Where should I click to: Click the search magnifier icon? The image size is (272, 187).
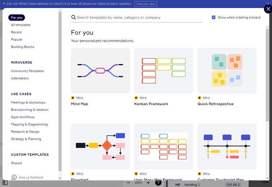click(x=73, y=17)
